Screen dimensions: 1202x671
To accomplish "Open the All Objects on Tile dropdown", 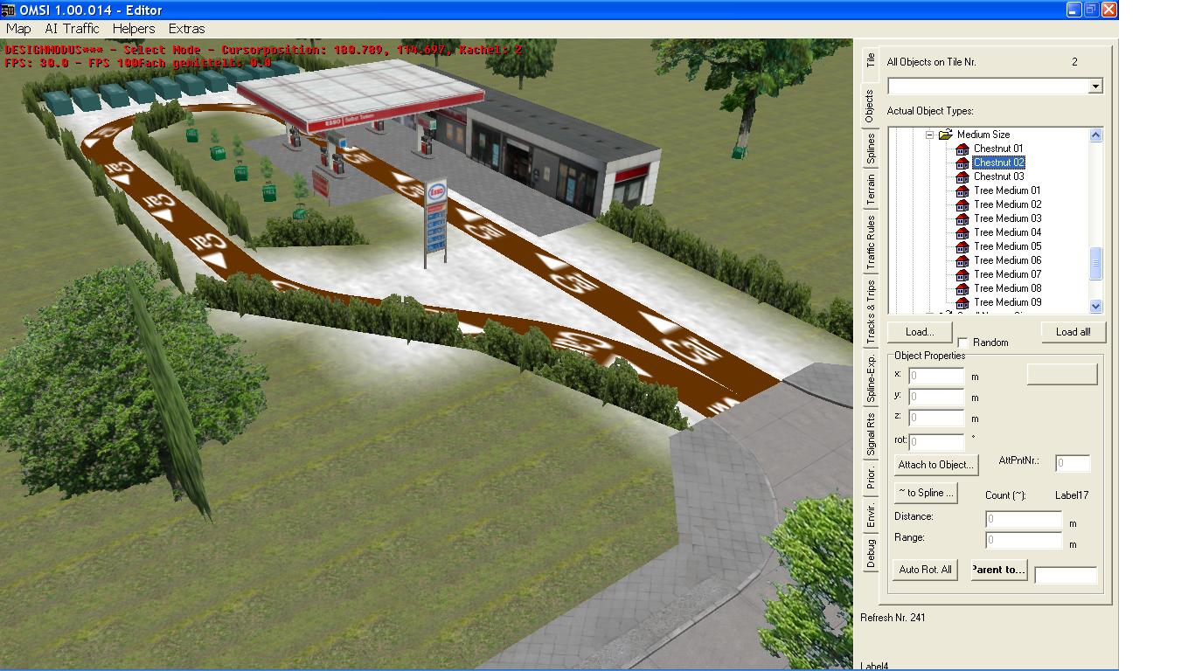I will click(x=1094, y=86).
